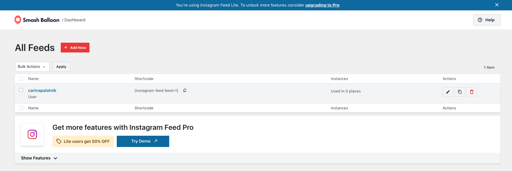Open Help with question mark button
This screenshot has height=171, width=512.
click(x=487, y=20)
